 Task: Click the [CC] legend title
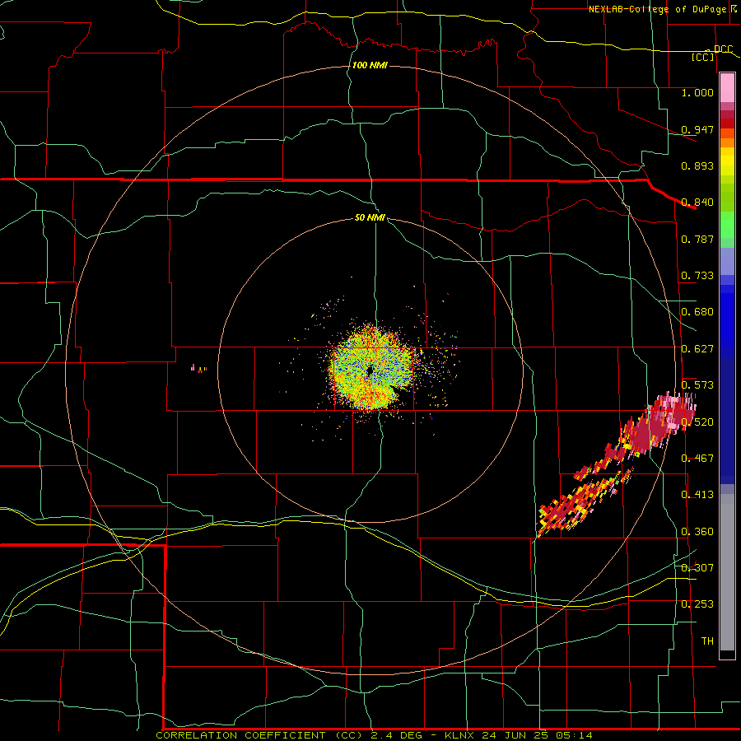(703, 57)
